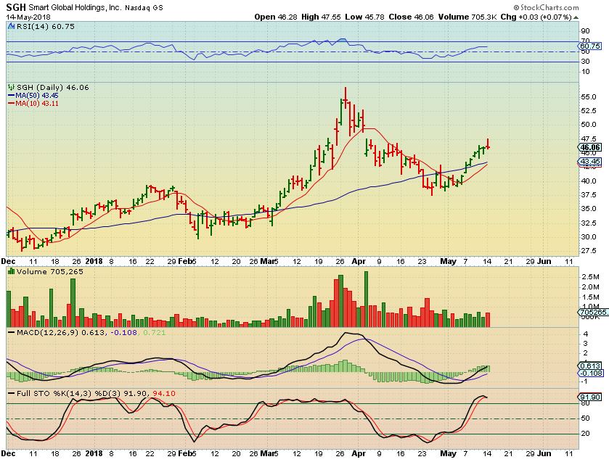
Task: Click the 2.5M volume axis label
Action: pyautogui.click(x=590, y=277)
